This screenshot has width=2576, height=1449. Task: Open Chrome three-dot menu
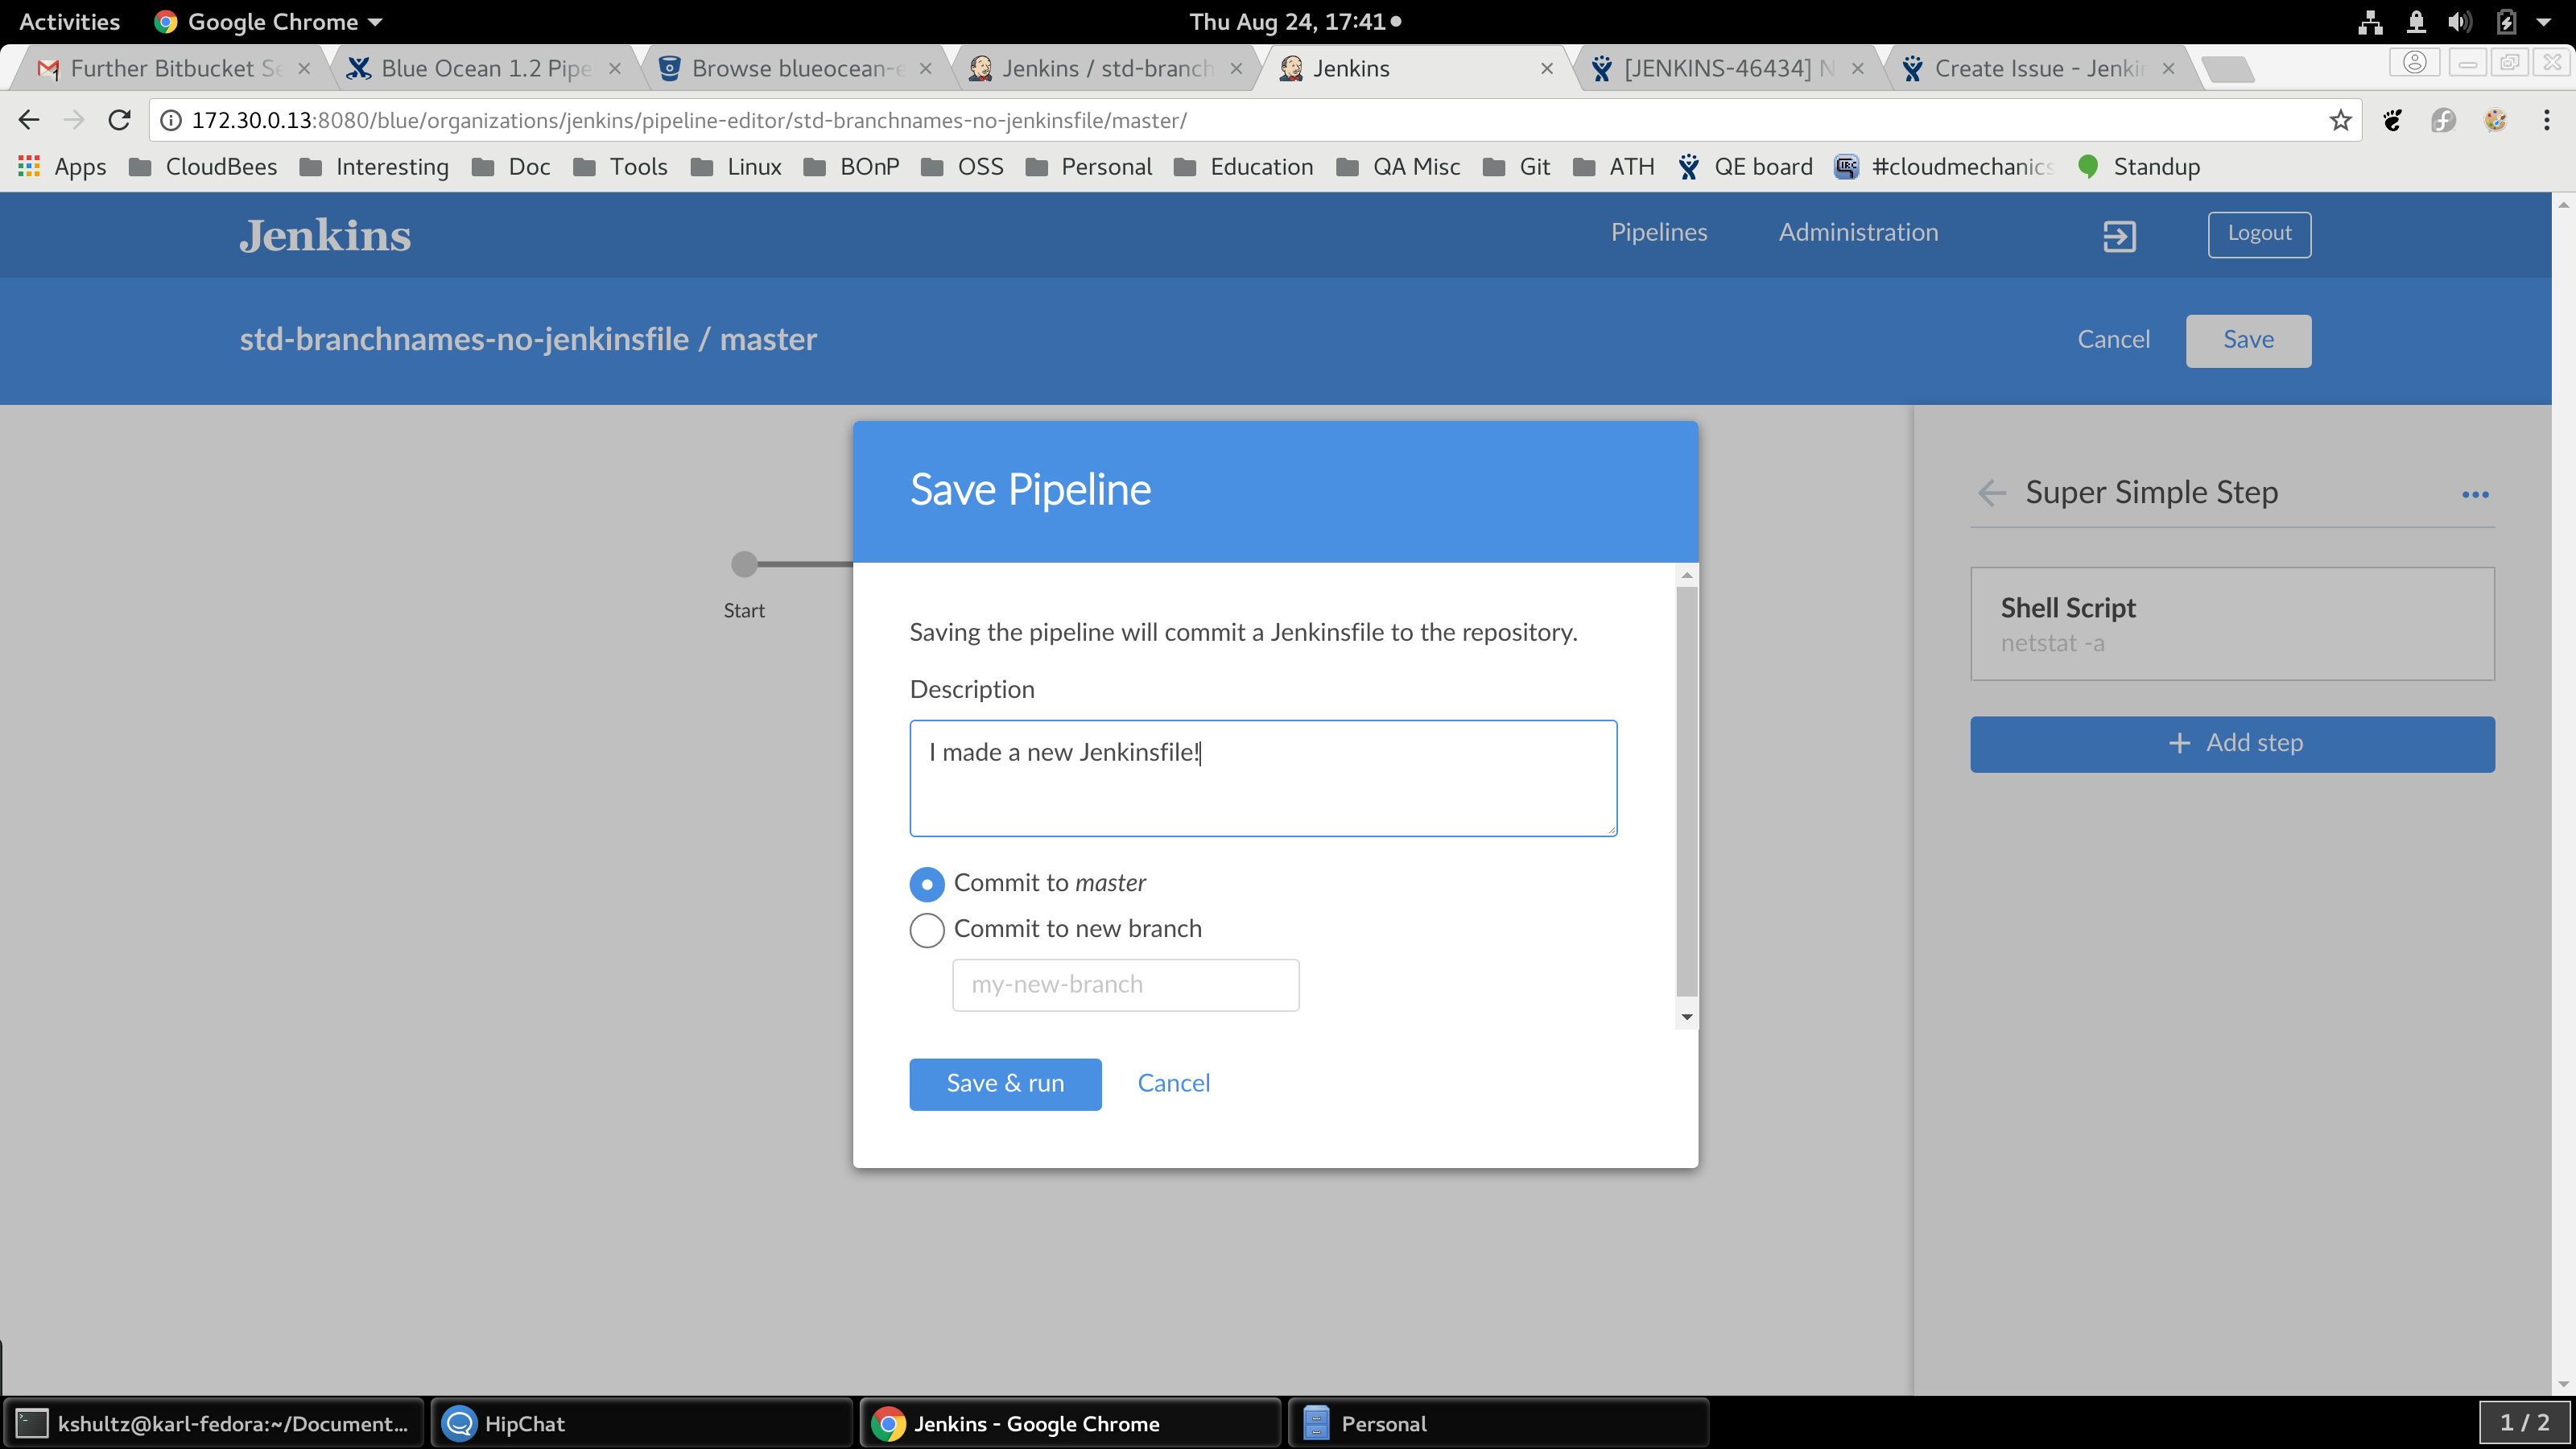tap(2546, 120)
